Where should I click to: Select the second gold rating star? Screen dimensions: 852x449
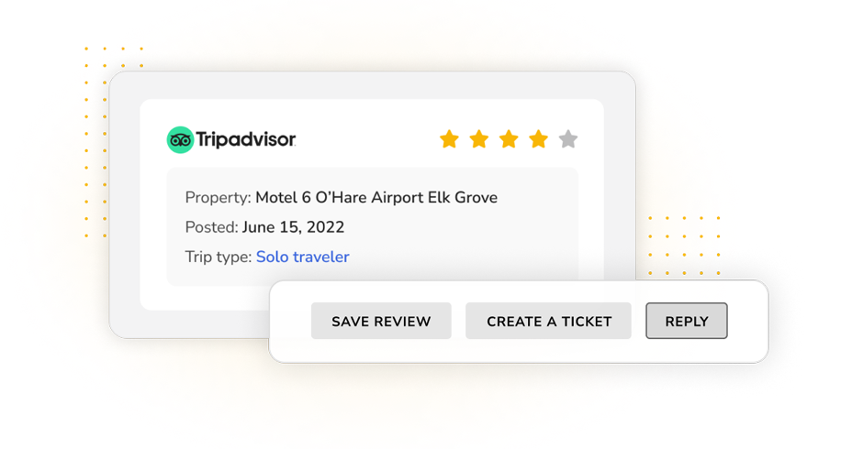pyautogui.click(x=478, y=138)
